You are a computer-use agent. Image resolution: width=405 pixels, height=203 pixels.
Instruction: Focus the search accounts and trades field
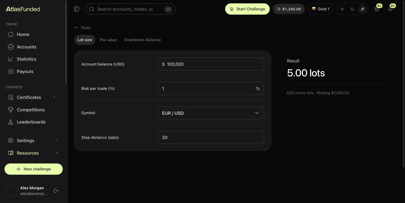130,9
